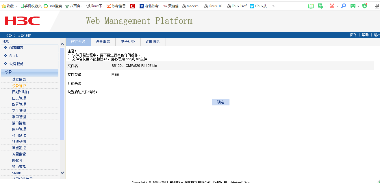Switch to the 设备重启 tab

click(103, 42)
